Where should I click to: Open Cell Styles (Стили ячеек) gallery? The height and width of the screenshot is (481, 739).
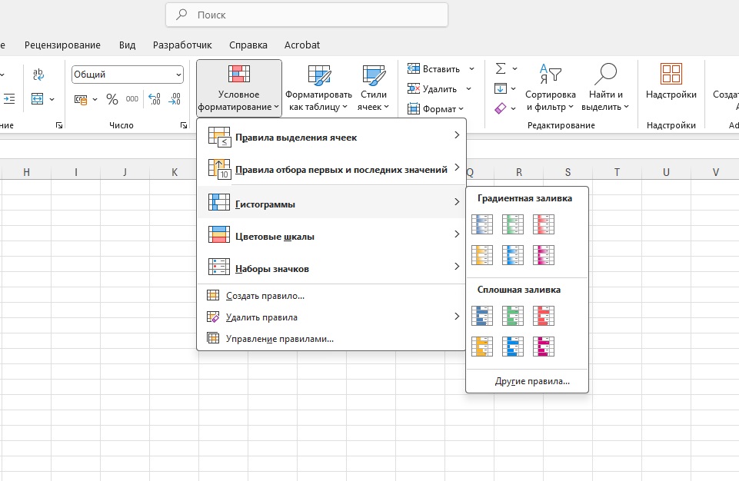point(374,88)
